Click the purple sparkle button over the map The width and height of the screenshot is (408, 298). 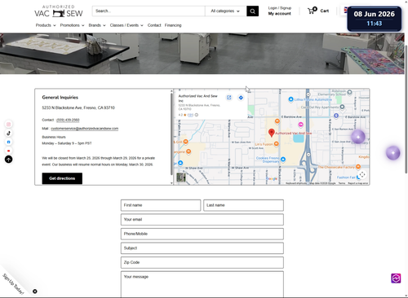pos(358,137)
